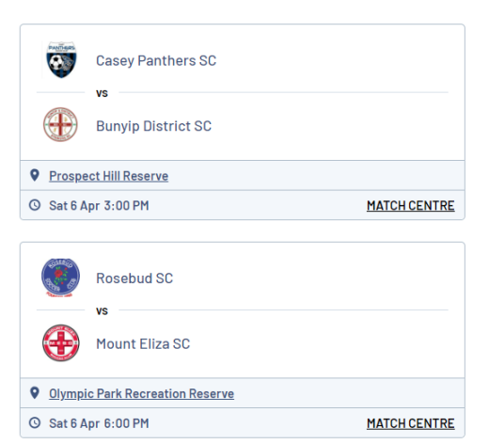Click the Sat 6 Apr 6:00 PM kickoff time
The width and height of the screenshot is (489, 444).
(99, 423)
